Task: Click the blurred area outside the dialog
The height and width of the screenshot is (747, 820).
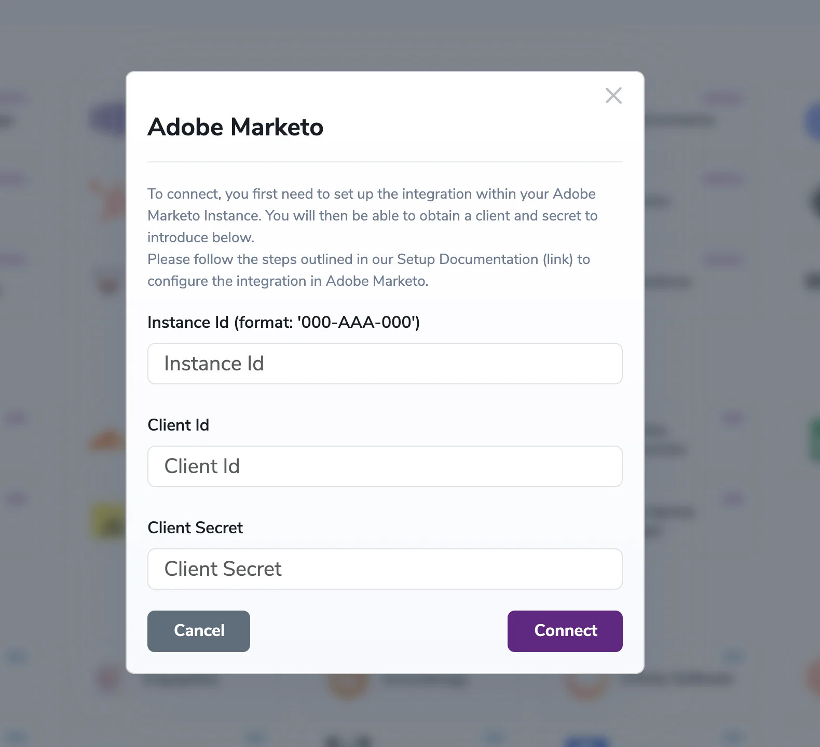Action: 62,363
